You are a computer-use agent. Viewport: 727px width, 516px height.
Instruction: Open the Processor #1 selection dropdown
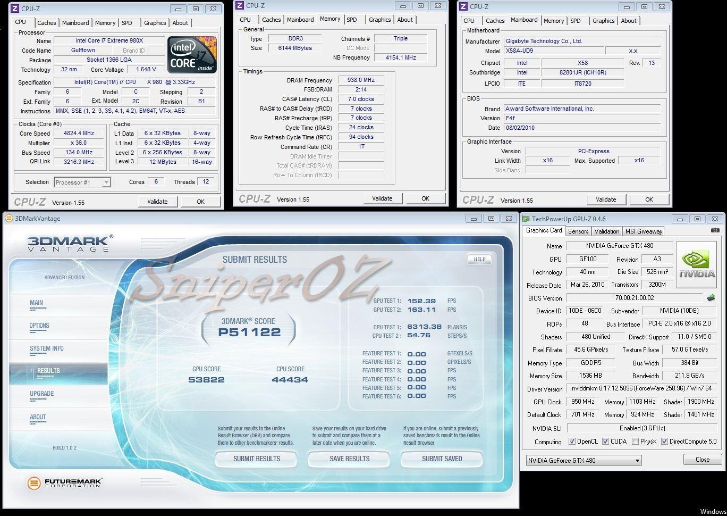(82, 182)
